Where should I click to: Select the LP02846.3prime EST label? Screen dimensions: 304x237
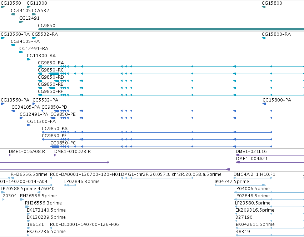click(x=82, y=182)
